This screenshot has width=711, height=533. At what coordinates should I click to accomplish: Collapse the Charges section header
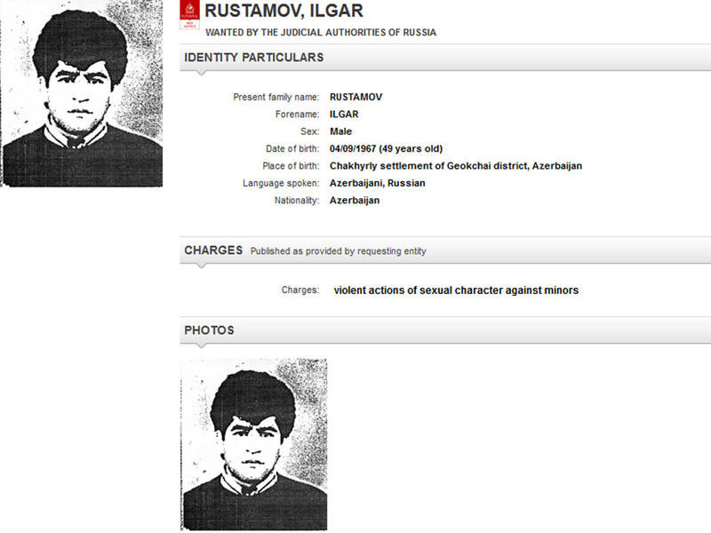click(x=213, y=251)
